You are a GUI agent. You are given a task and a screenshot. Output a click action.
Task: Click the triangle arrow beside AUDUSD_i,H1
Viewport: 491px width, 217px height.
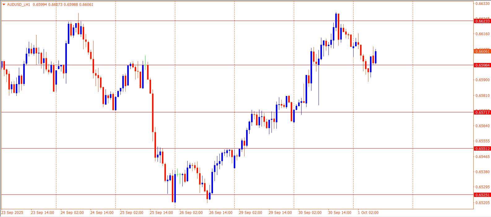tap(4, 5)
